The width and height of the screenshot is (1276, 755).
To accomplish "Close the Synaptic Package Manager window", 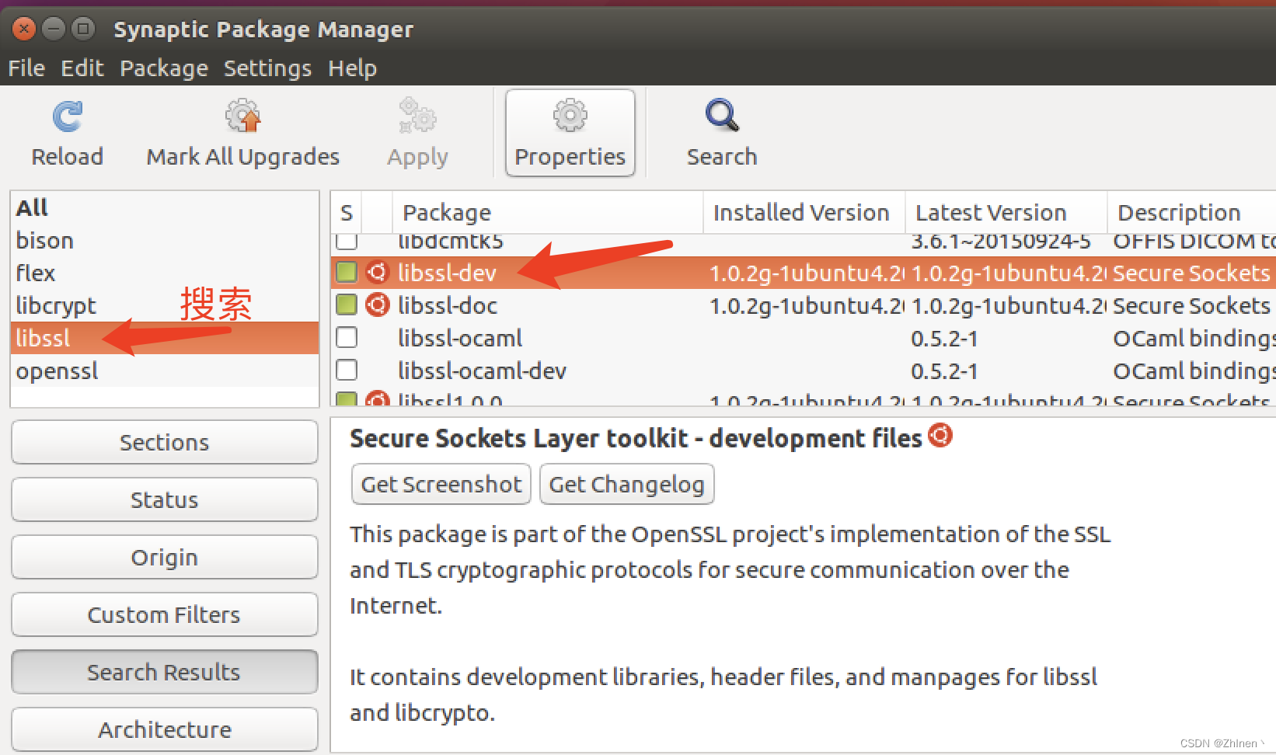I will point(24,29).
